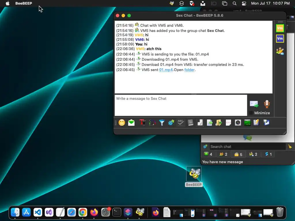Click the camera screenshot icon
295x221 pixels.
(x=238, y=123)
